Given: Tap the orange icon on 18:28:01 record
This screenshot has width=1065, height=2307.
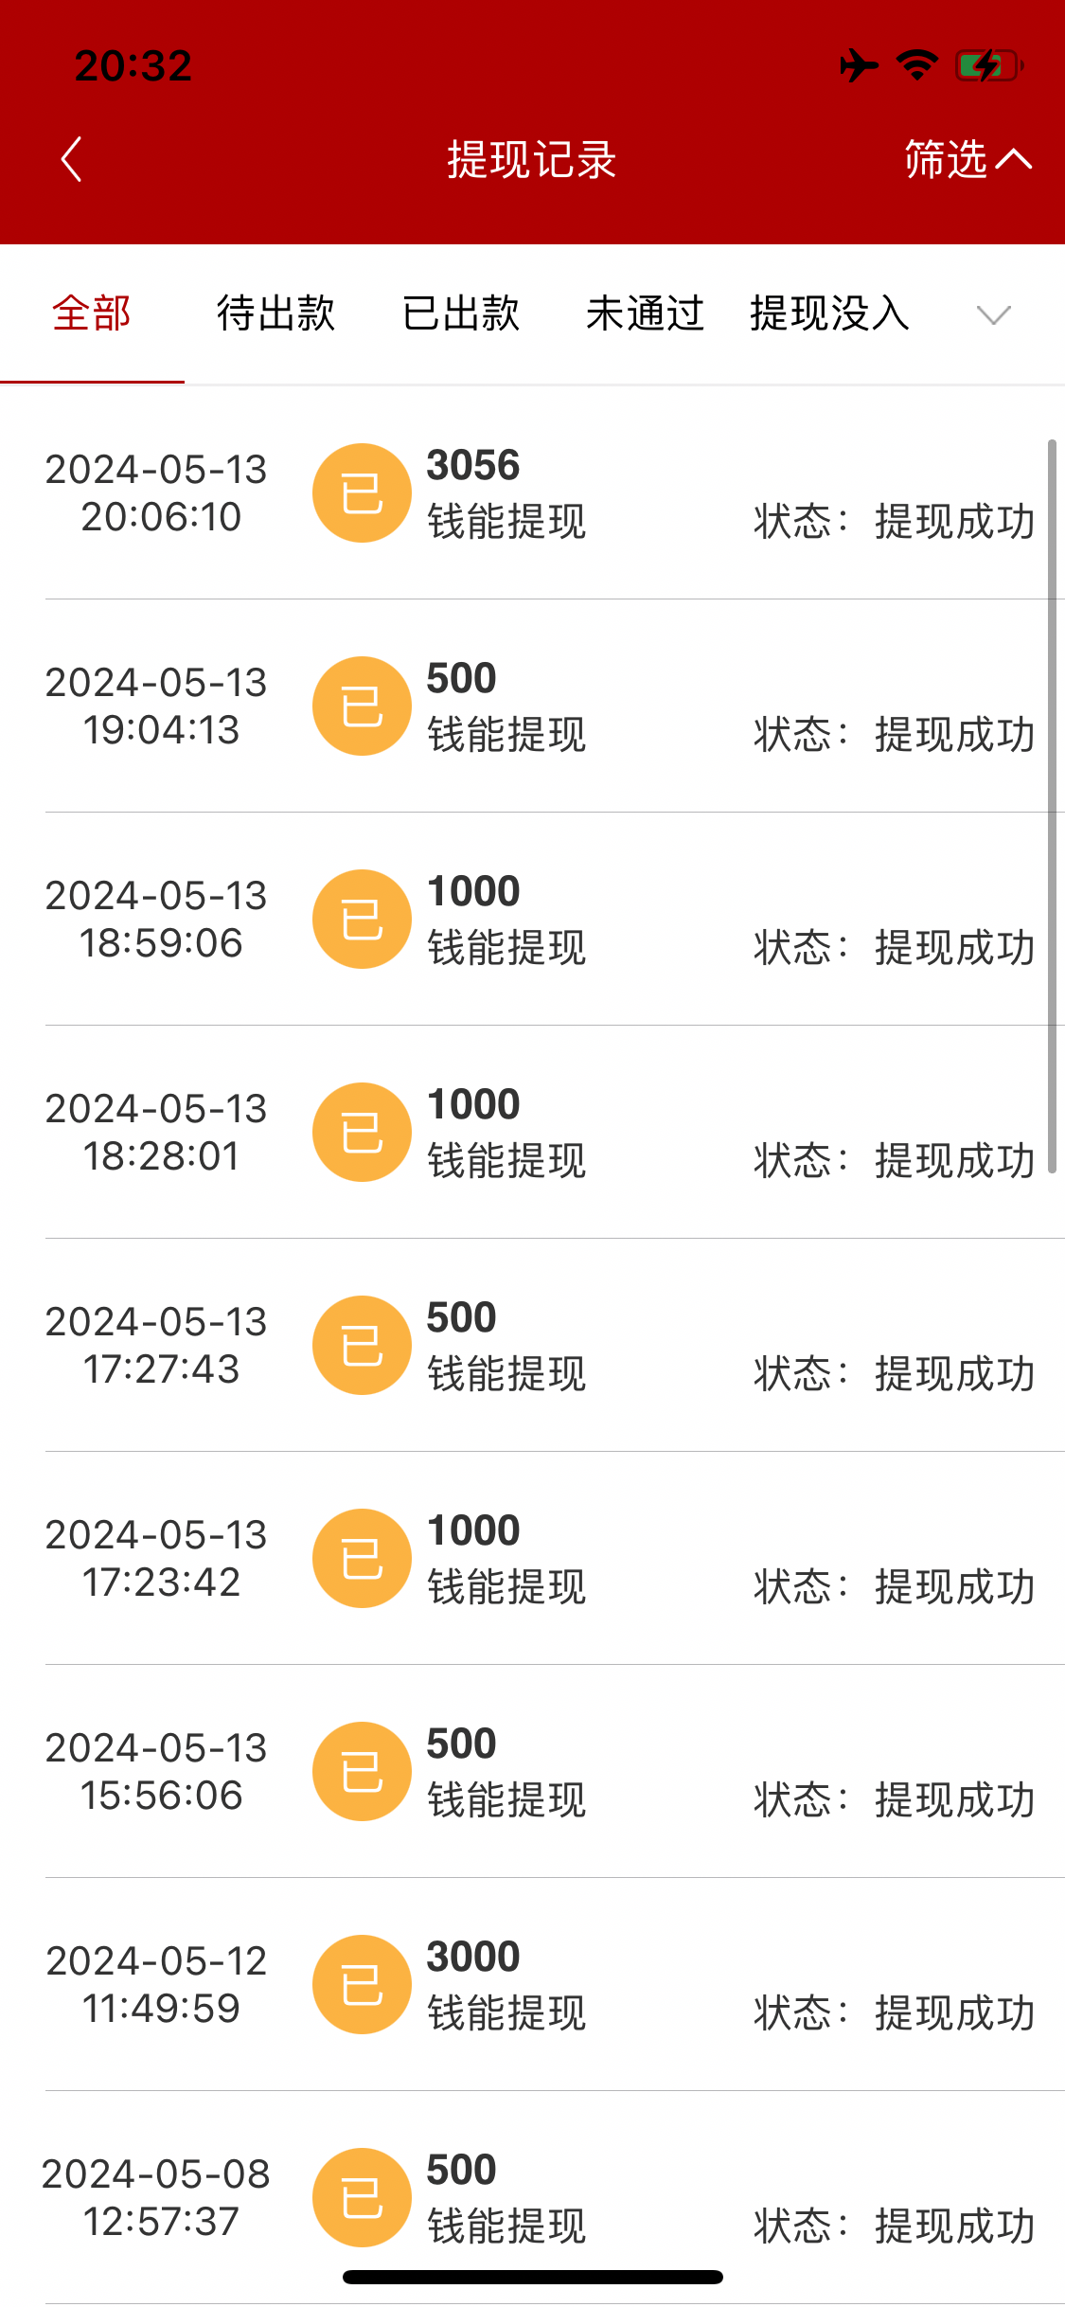Looking at the screenshot, I should coord(362,1133).
